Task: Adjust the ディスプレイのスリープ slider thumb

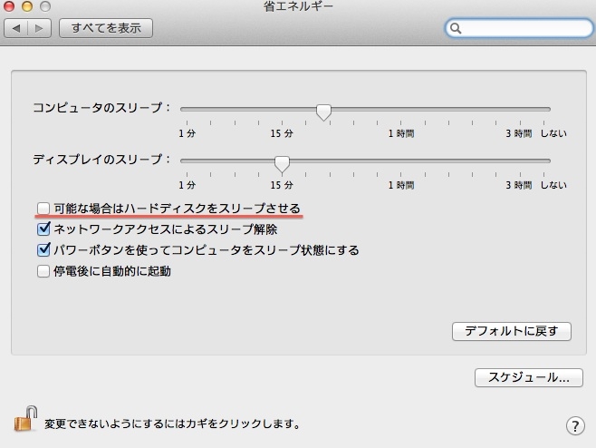Action: point(282,164)
